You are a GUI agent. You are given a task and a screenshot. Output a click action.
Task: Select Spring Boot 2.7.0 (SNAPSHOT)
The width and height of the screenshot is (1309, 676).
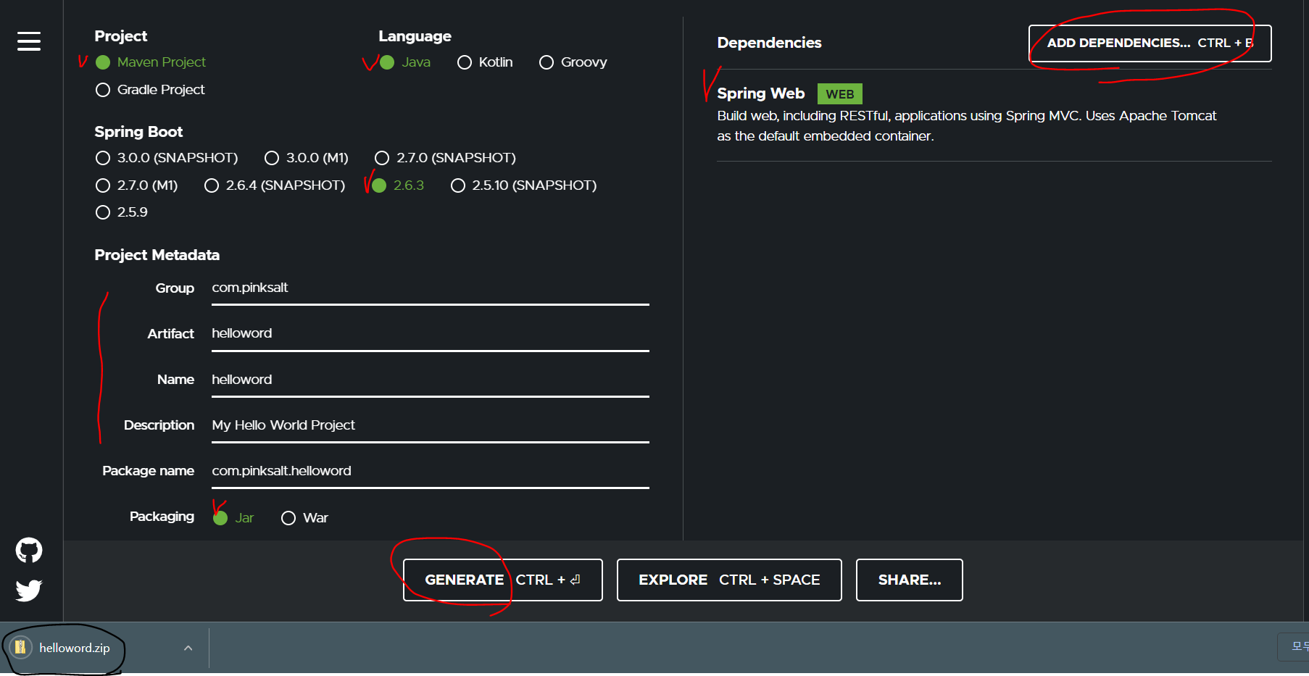click(382, 158)
